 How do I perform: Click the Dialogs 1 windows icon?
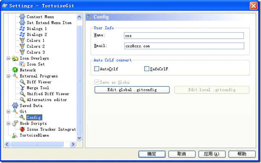(22, 29)
